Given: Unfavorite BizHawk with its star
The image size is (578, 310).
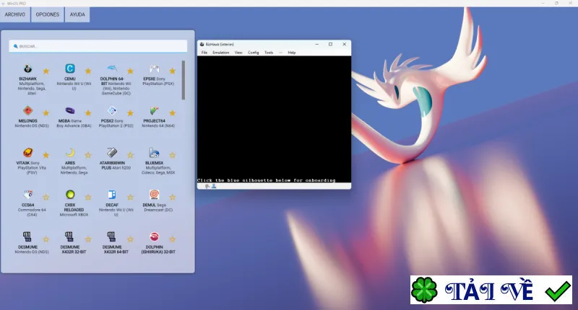Looking at the screenshot, I should coord(46,71).
